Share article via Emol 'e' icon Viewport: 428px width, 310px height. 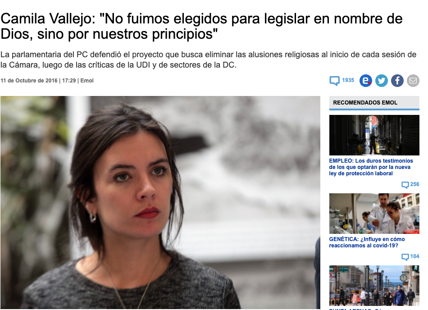[x=365, y=81]
